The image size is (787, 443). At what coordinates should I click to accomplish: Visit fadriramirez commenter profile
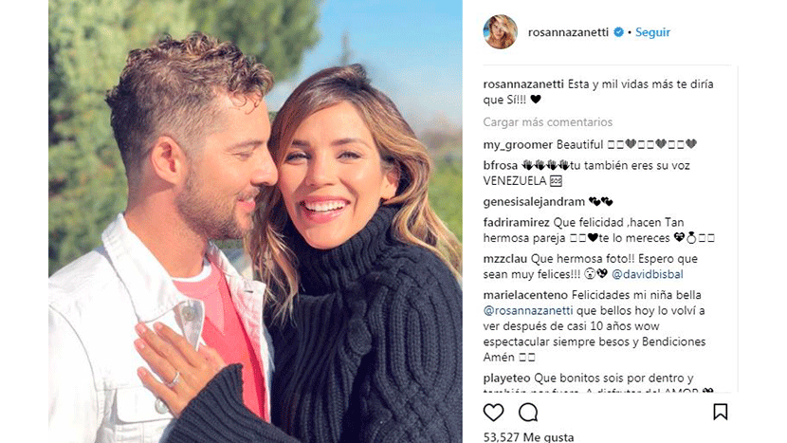pos(517,222)
